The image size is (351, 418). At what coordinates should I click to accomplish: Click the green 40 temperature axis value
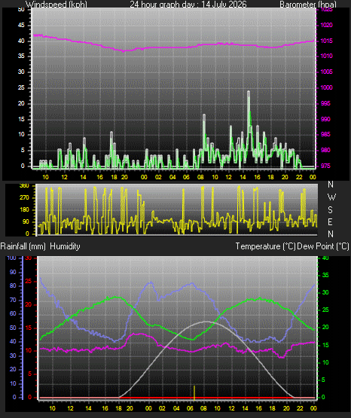(x=325, y=258)
